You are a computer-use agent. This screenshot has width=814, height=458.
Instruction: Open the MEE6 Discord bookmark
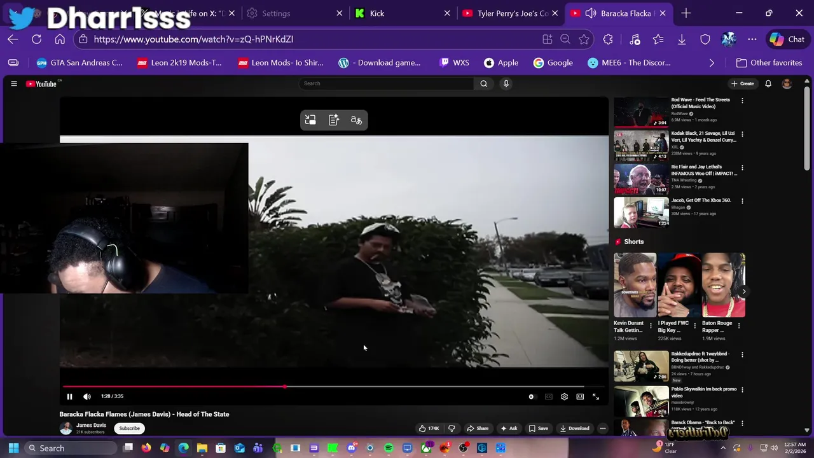[x=629, y=63]
